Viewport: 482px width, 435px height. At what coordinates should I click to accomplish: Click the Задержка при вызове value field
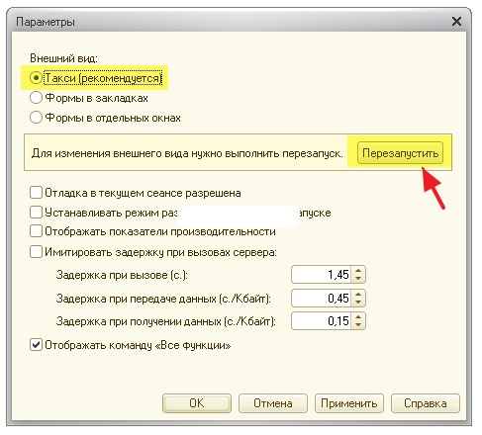tap(322, 275)
